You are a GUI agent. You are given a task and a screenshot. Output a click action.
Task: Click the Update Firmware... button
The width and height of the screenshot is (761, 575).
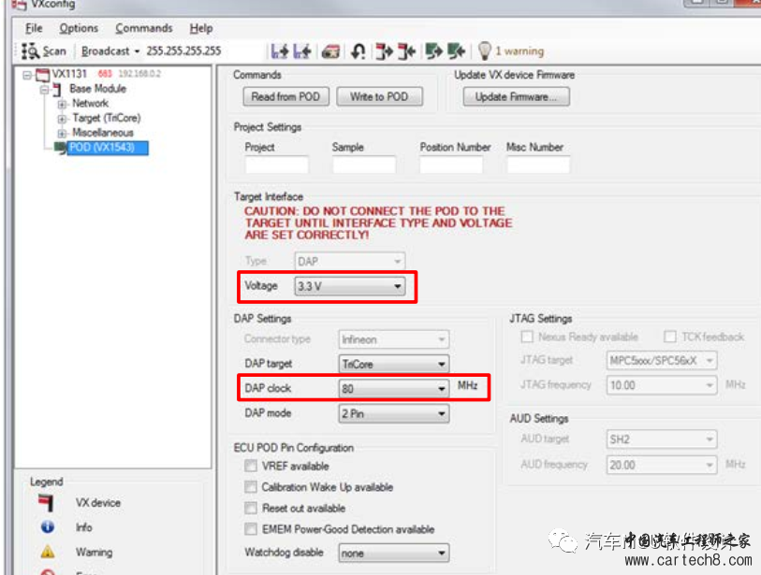pyautogui.click(x=516, y=96)
